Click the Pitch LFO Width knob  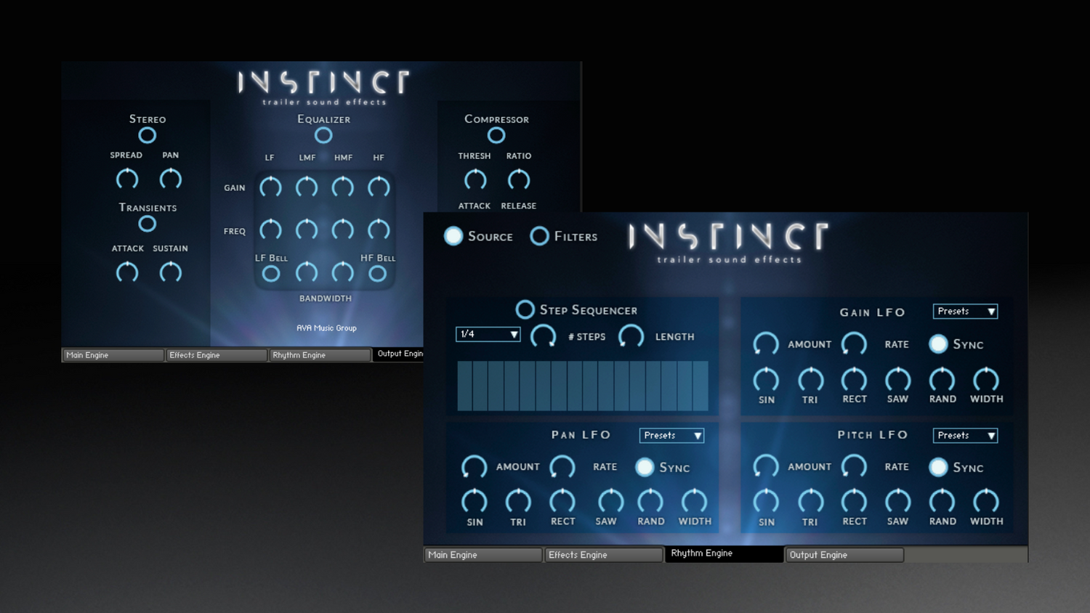click(x=986, y=501)
